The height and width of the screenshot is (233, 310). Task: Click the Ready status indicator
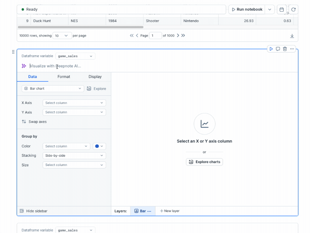29,10
